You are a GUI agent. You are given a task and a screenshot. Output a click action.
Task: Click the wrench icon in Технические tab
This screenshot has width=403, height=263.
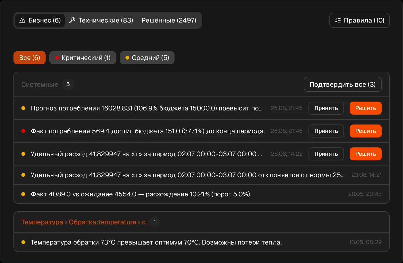(72, 20)
